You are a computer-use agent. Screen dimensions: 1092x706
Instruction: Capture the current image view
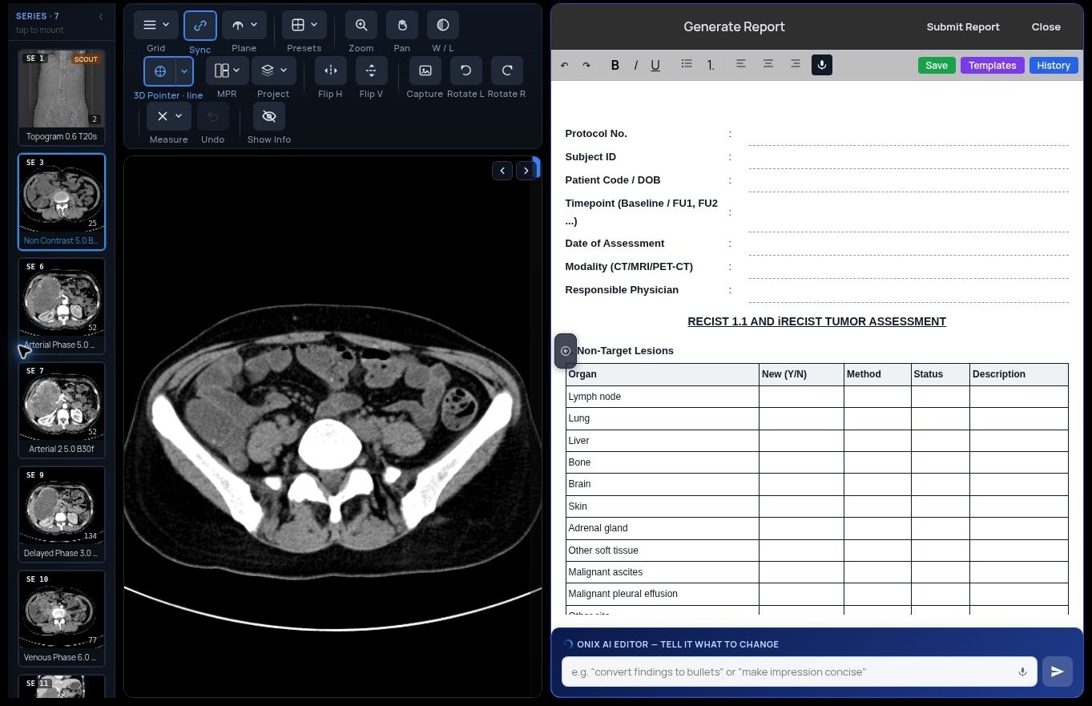(425, 71)
